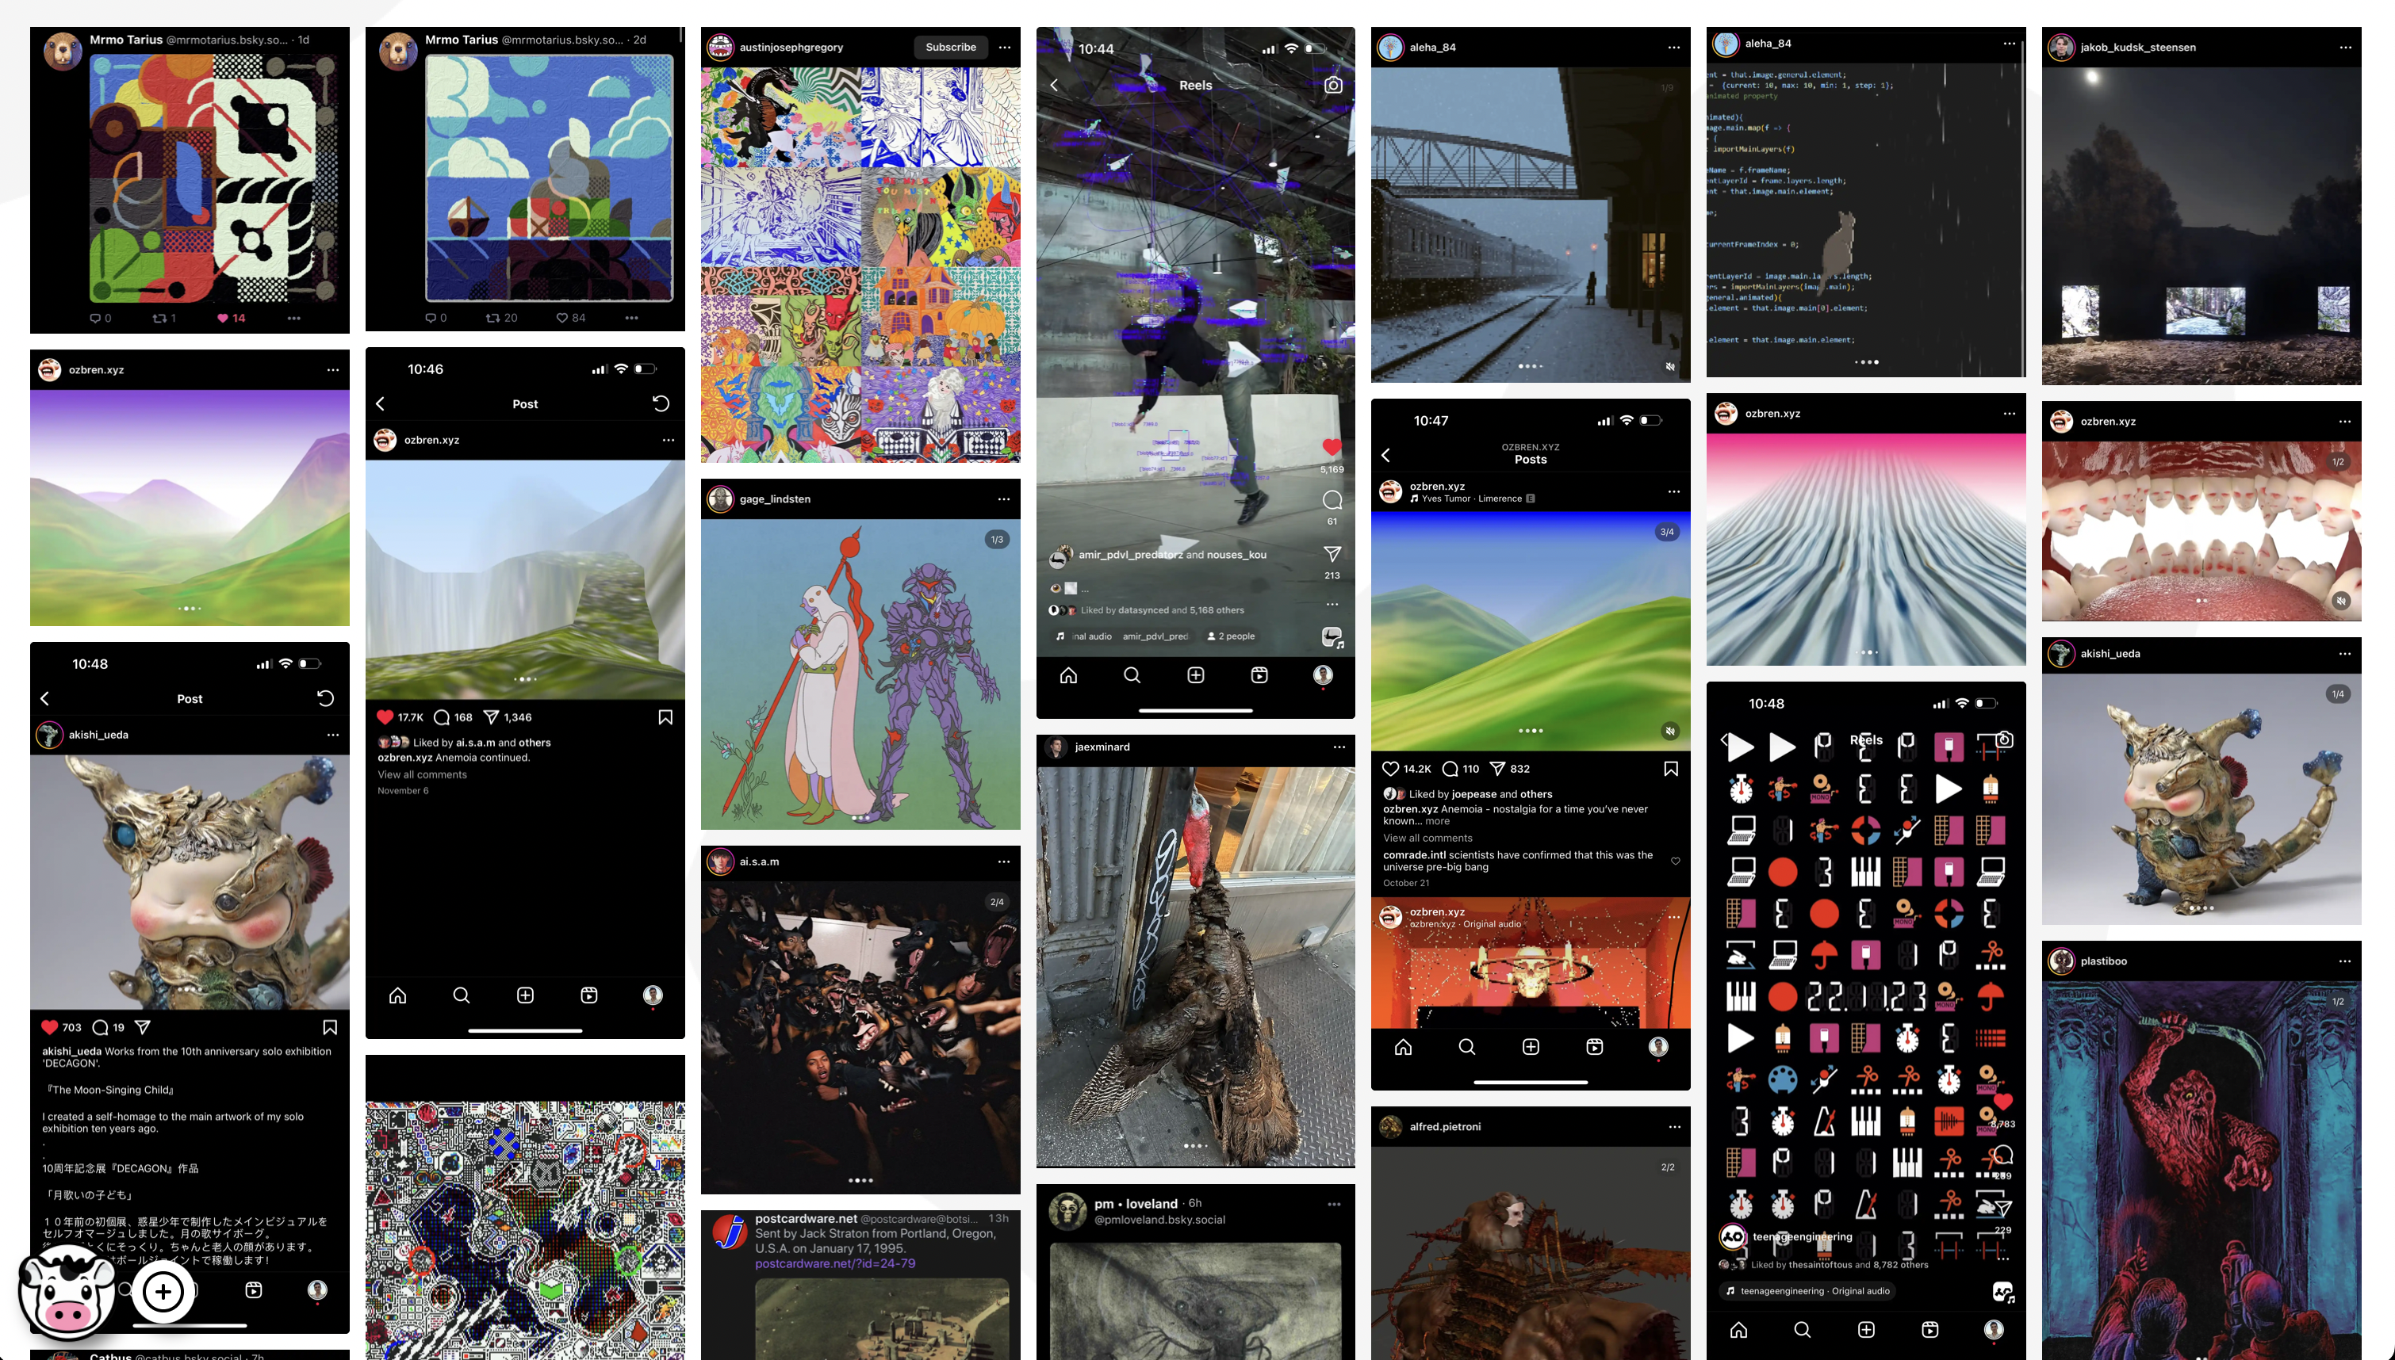
Task: Open more options on jaexminard post
Action: point(1339,747)
